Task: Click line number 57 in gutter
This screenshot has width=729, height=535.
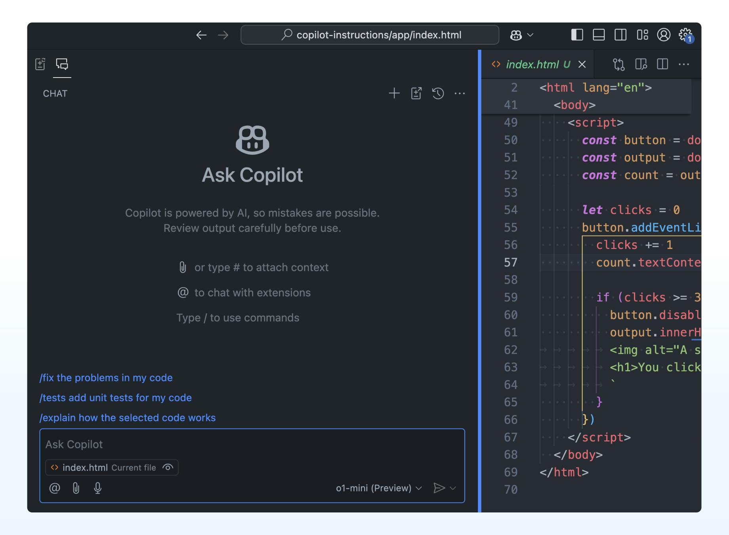Action: point(511,262)
